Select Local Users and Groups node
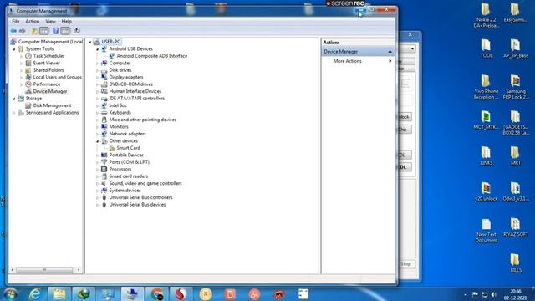This screenshot has height=301, width=535. 57,77
